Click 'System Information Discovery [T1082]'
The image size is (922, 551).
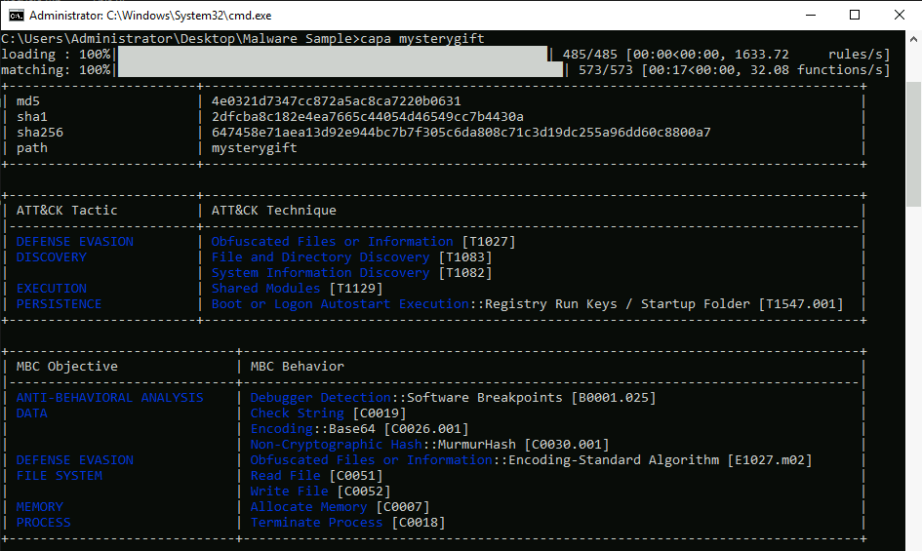[351, 273]
